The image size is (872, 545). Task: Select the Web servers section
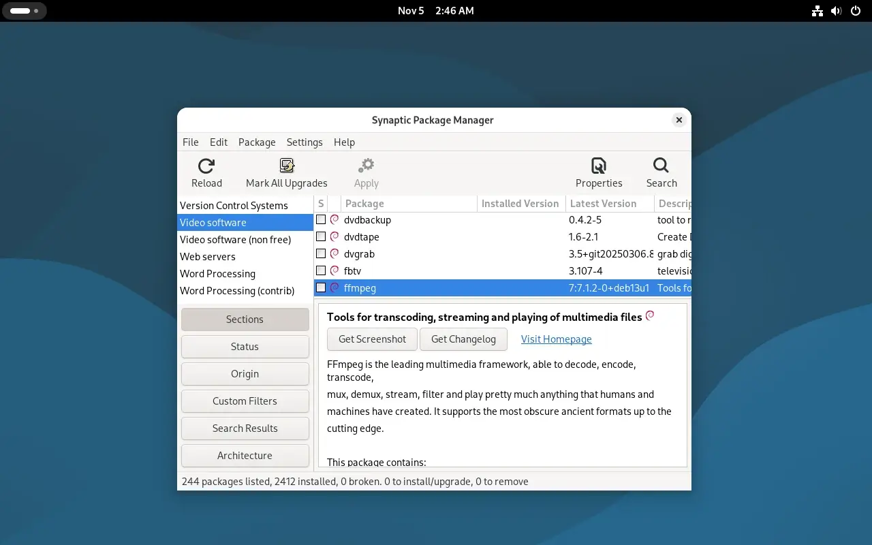coord(208,257)
